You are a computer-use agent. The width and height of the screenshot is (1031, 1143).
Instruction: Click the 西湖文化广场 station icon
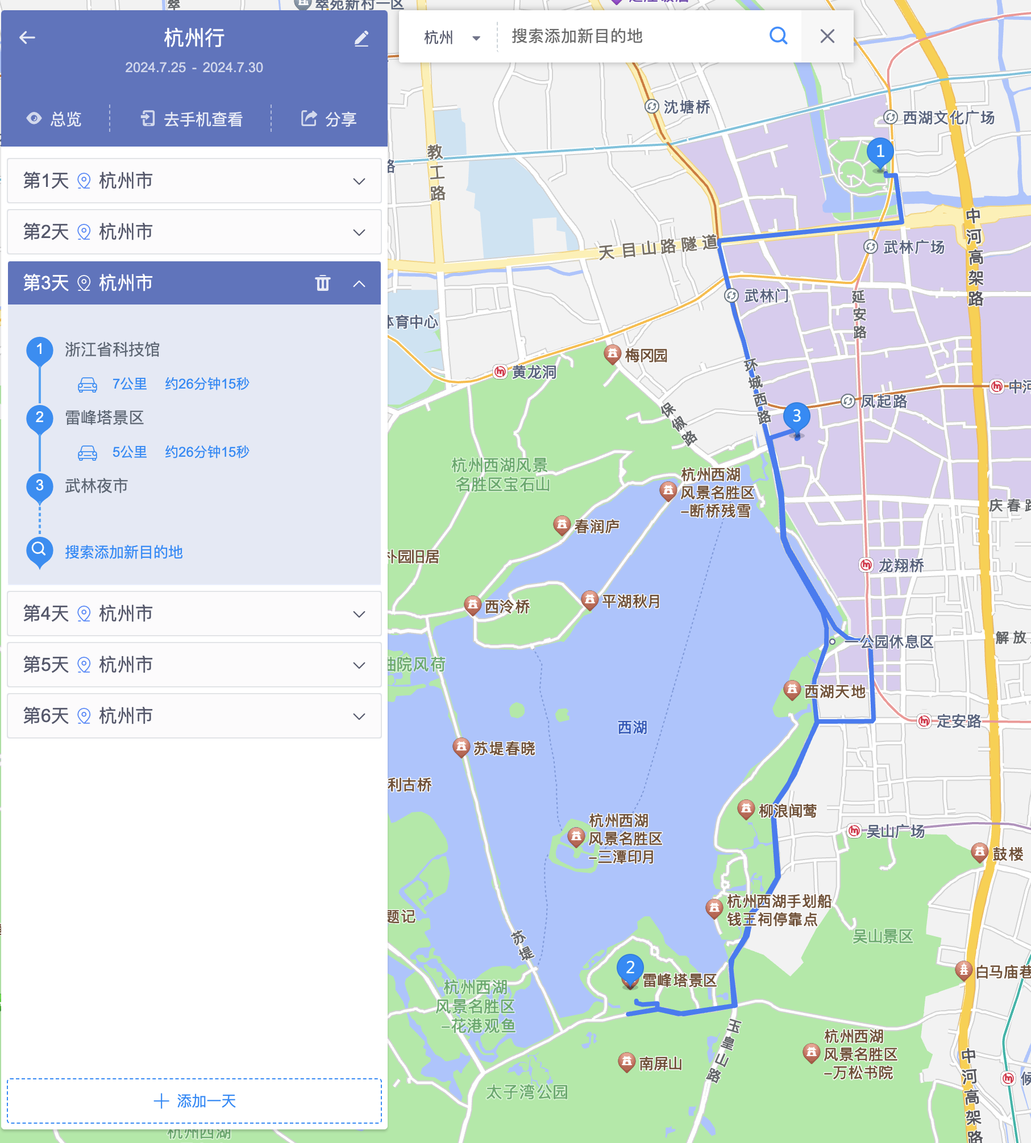click(890, 117)
